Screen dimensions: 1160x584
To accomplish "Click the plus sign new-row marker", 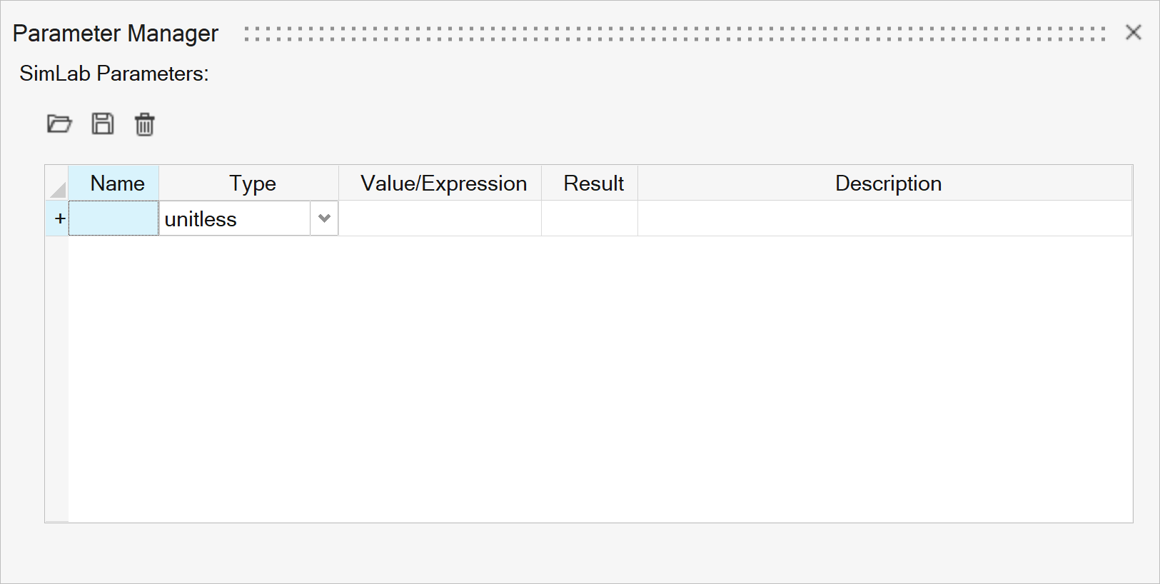I will pyautogui.click(x=60, y=218).
